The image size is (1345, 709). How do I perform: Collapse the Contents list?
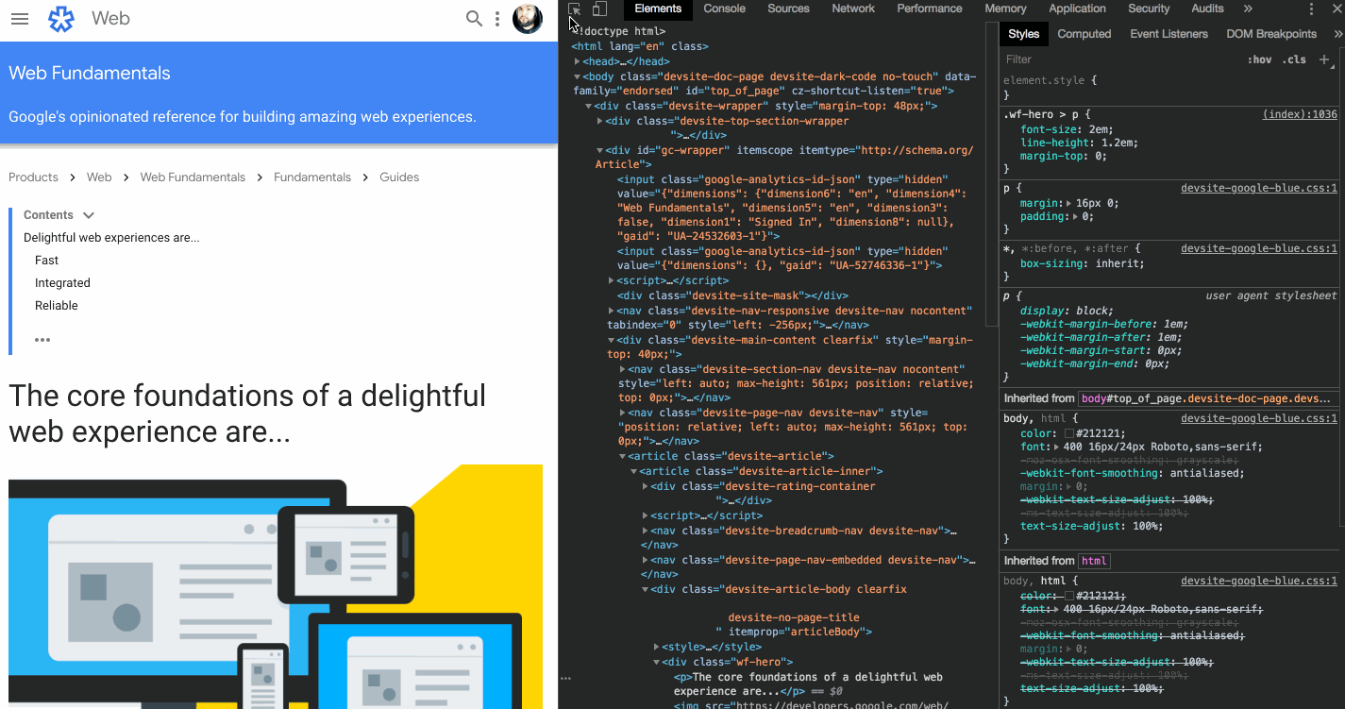click(89, 215)
